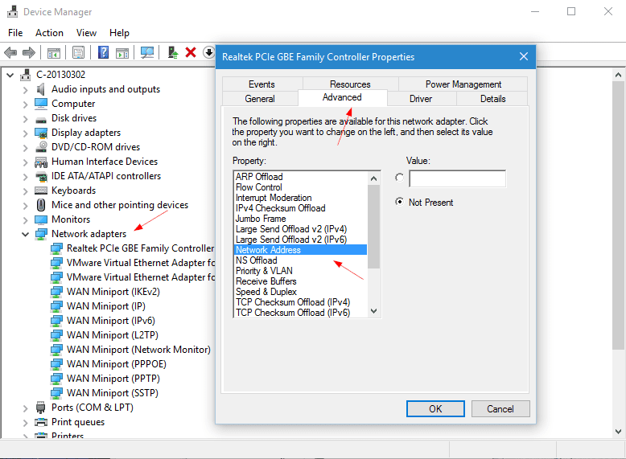Click the Ports (COM & LPT) icon
The height and width of the screenshot is (459, 626).
(x=41, y=408)
